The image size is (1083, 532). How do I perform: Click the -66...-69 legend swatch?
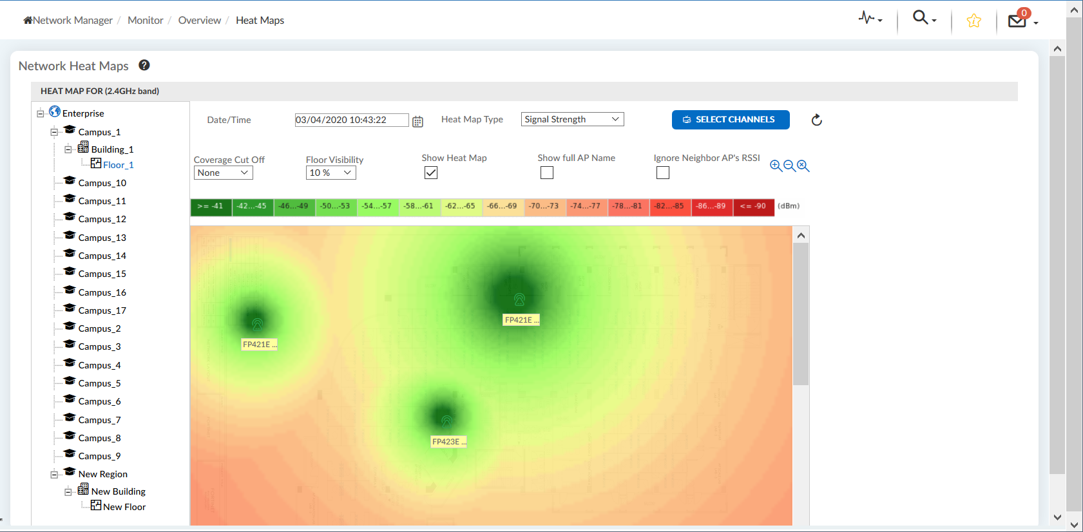pyautogui.click(x=502, y=207)
